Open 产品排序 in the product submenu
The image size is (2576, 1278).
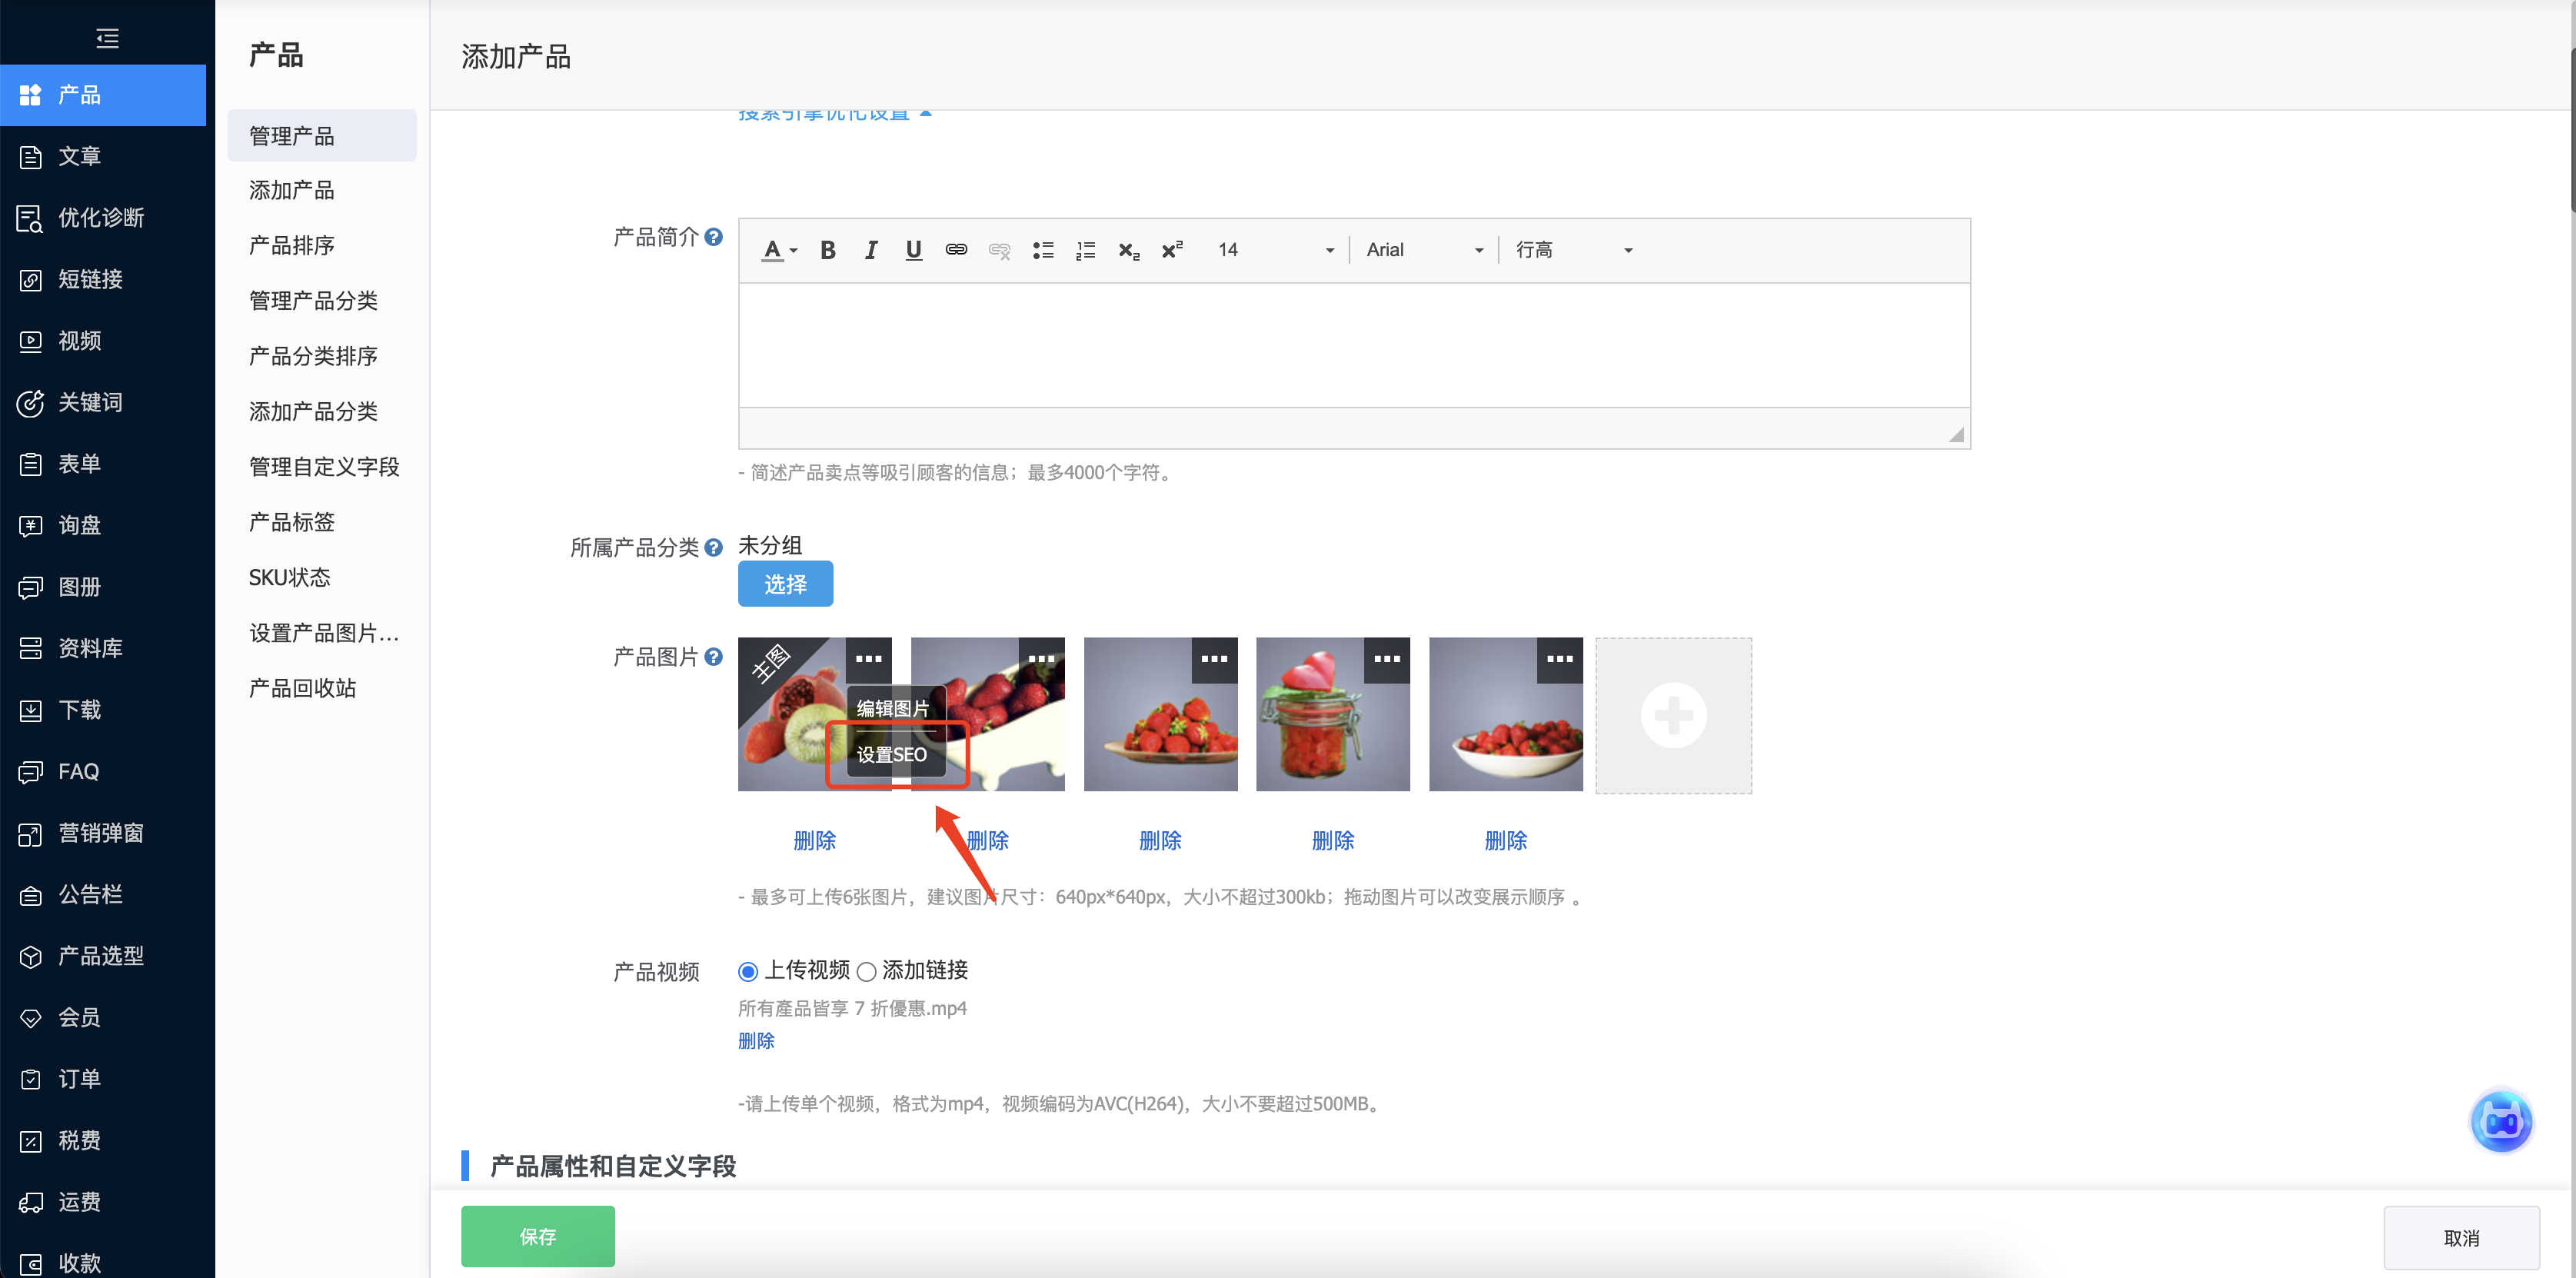[291, 245]
